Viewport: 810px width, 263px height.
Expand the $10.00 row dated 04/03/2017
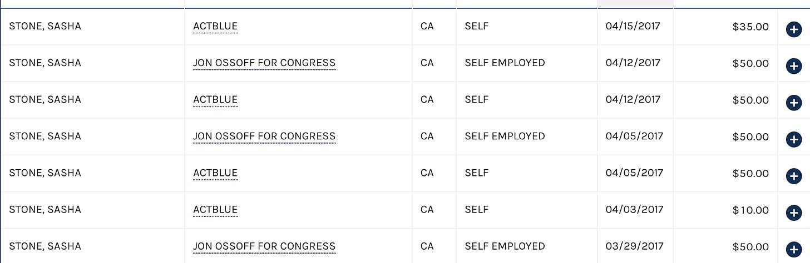pos(794,213)
